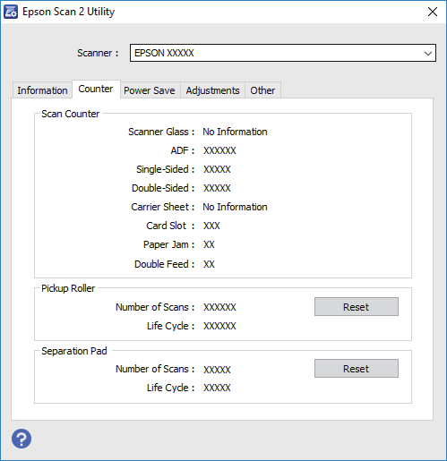This screenshot has width=447, height=461.
Task: Click the Epson Scan 2 Utility title icon
Action: pos(11,12)
